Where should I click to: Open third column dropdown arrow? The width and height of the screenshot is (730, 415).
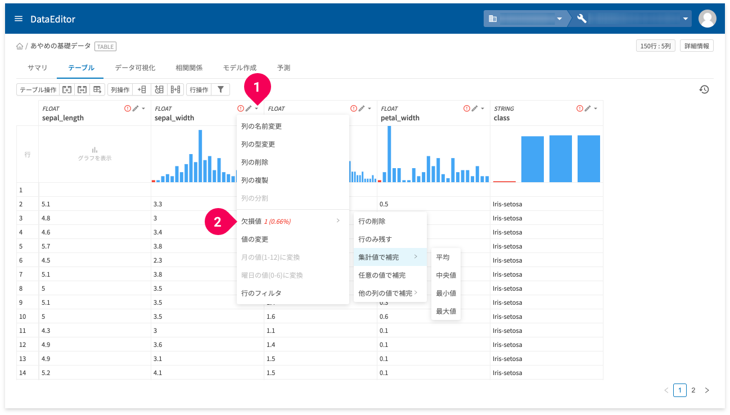click(370, 109)
